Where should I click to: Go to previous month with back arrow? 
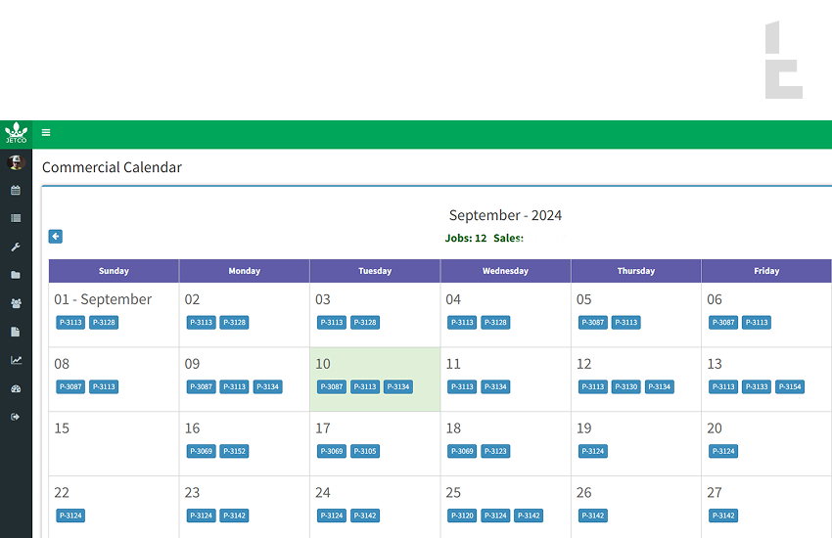56,237
